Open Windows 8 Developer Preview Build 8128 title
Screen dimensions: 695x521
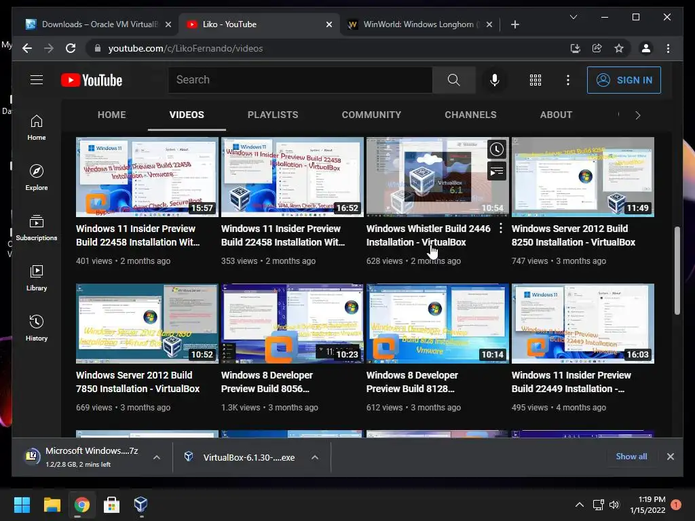[412, 382]
